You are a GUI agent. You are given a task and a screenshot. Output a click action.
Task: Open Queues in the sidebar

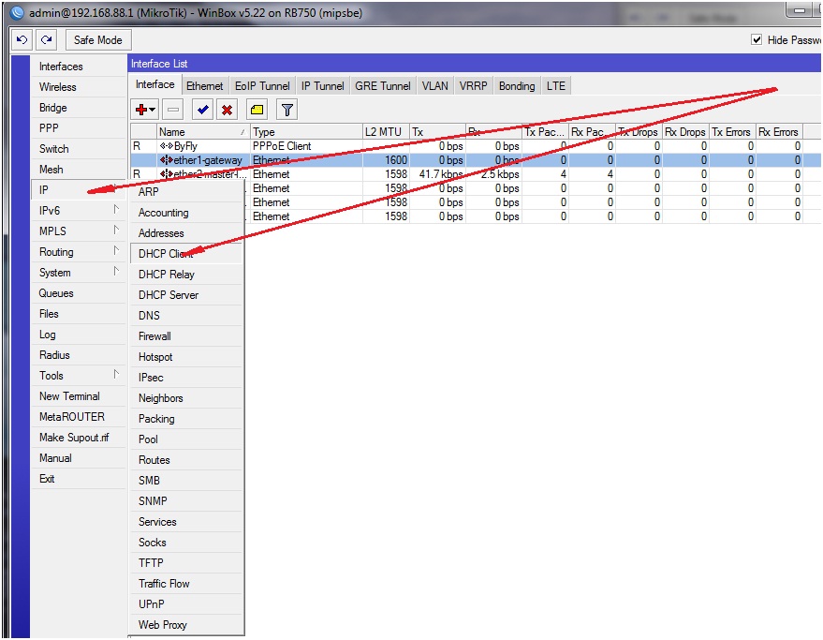coord(79,293)
